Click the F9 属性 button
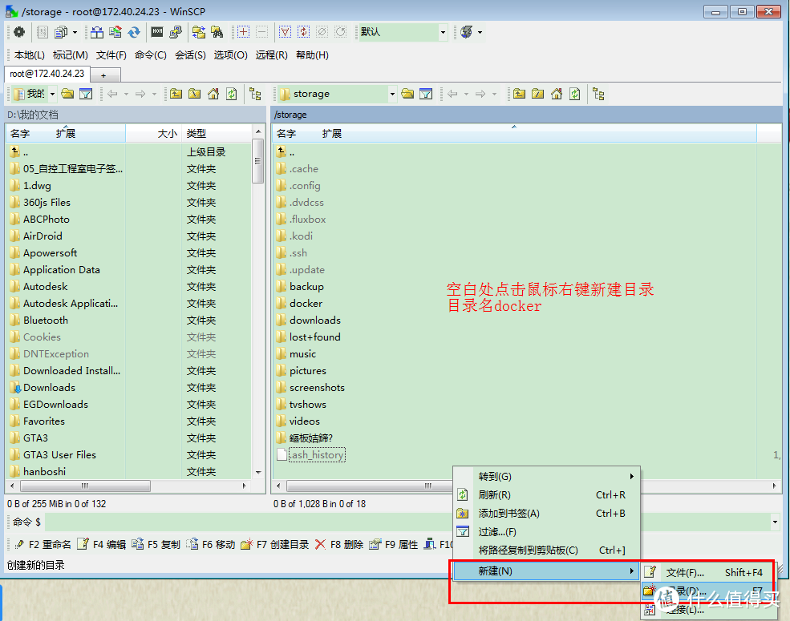Image resolution: width=790 pixels, height=621 pixels. click(394, 545)
